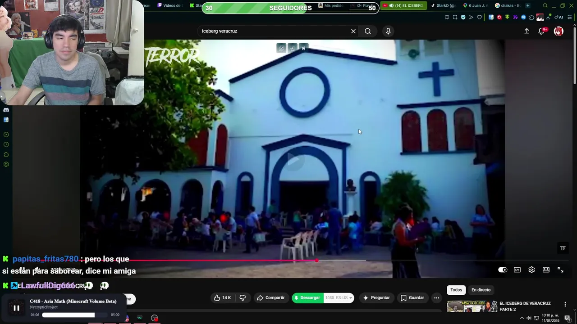Switch to the Videos de tab

(169, 5)
